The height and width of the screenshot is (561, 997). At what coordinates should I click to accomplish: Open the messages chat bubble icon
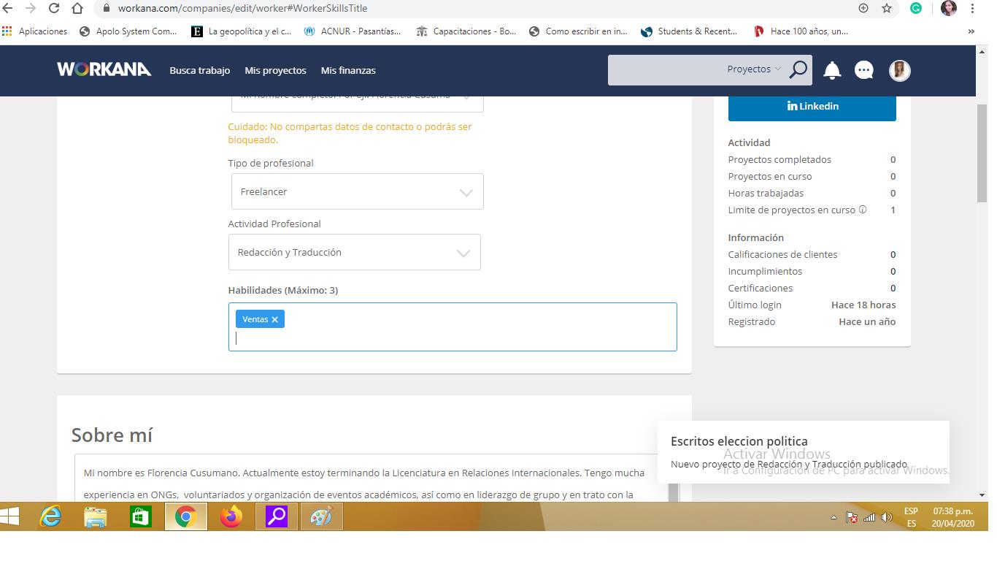(x=864, y=70)
